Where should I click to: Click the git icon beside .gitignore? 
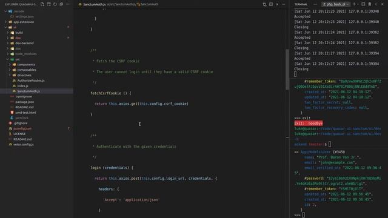[x=10, y=123]
